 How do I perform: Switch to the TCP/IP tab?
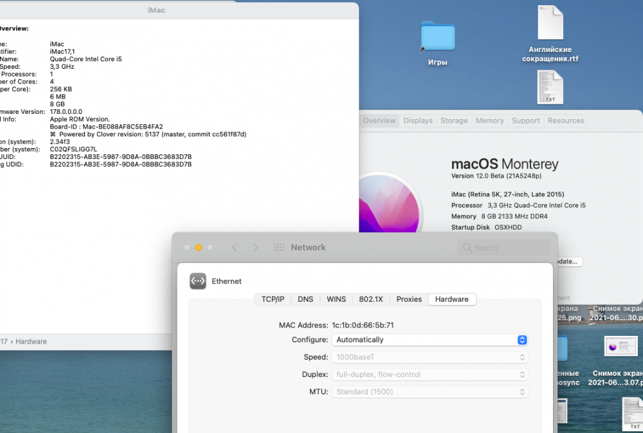tap(273, 299)
